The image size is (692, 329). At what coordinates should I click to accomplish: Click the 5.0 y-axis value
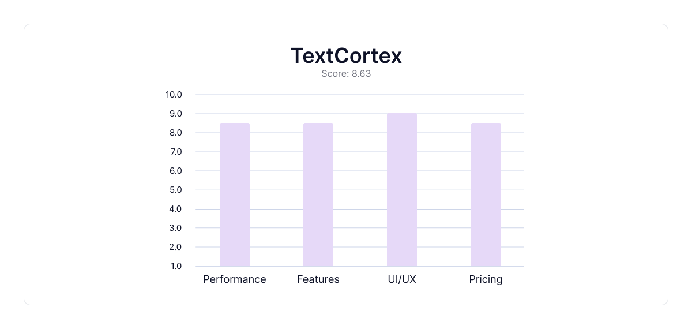click(x=175, y=190)
